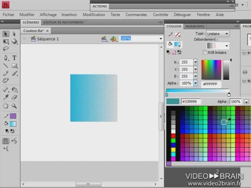Screen dimensions: 251x188
Task: Click the Edit Scene clapperboard icon
Action: coord(104,39)
